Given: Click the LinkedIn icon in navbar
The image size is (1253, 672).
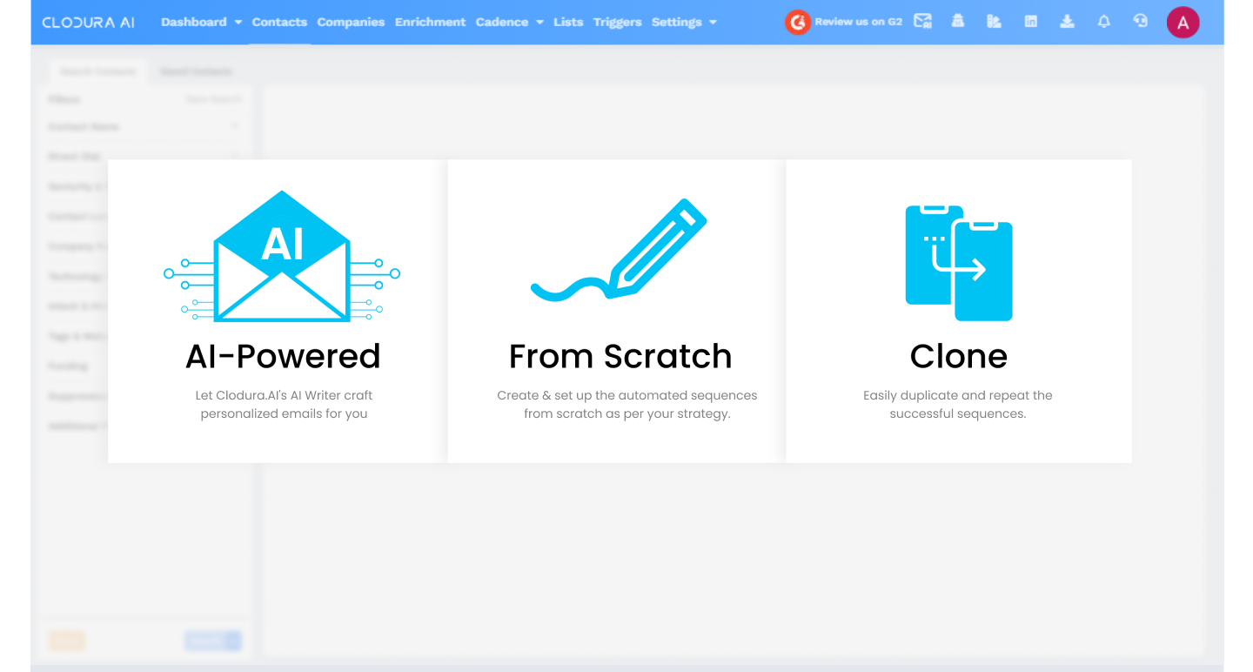Looking at the screenshot, I should click(x=1031, y=22).
